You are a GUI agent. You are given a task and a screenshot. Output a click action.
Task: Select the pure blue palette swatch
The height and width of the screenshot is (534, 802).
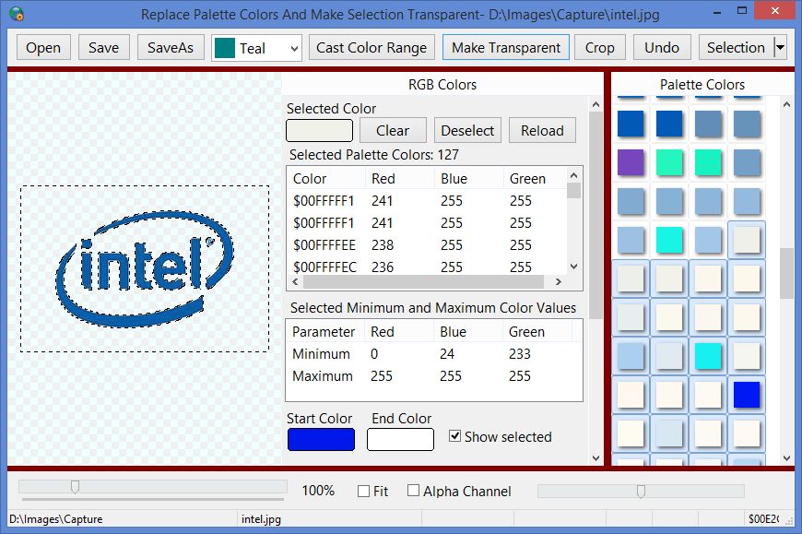(x=747, y=395)
